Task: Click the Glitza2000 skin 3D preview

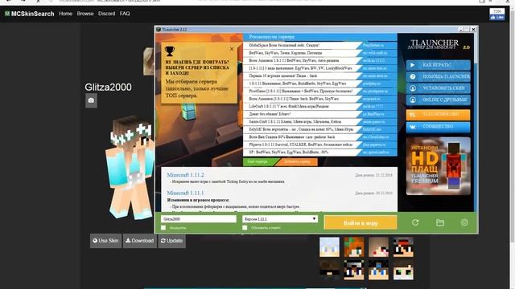Action: tap(130, 167)
